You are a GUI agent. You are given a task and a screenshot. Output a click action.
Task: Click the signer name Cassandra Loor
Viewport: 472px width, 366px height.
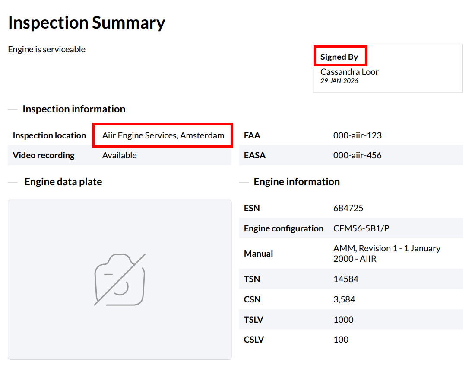tap(349, 72)
